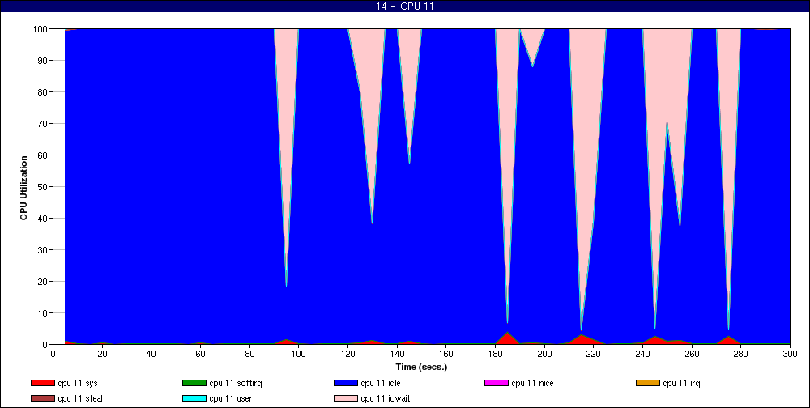Select the 'cpu 11 iowait' legend label
Image resolution: width=810 pixels, height=408 pixels.
coord(386,399)
